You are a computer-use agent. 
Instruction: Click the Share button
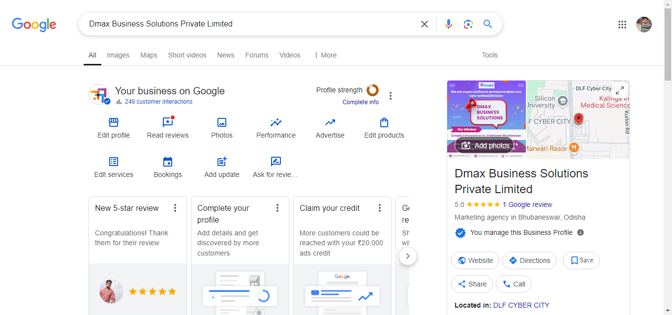472,284
